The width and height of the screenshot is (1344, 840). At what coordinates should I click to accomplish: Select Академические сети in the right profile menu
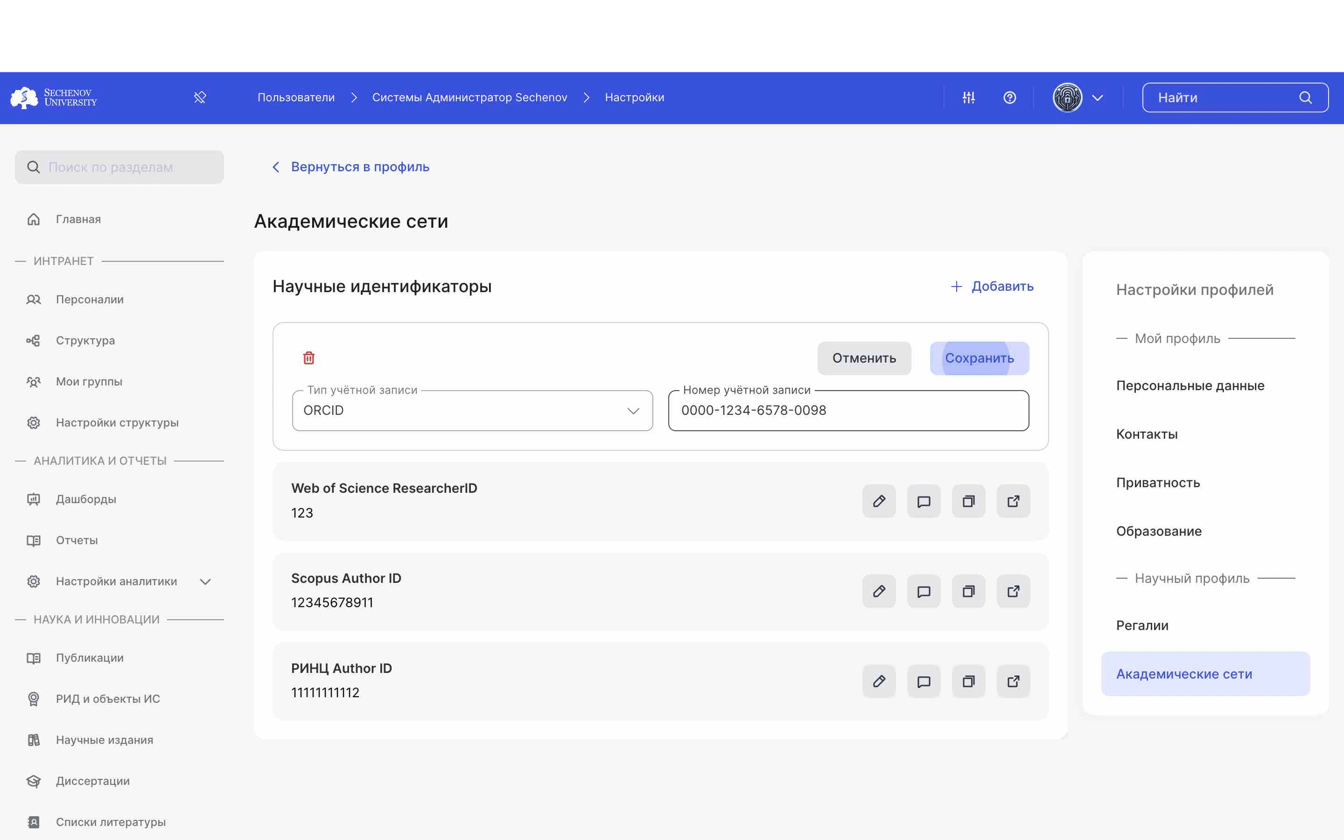(1183, 672)
